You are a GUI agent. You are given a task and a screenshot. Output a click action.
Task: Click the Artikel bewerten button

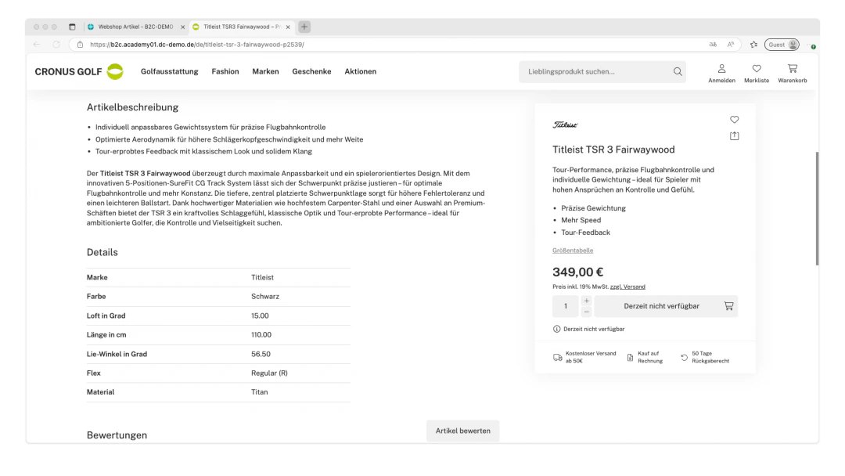[463, 431]
